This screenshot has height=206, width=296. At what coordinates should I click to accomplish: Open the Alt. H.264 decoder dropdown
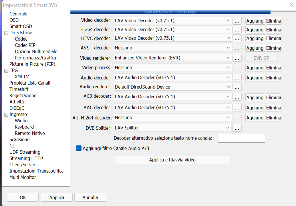click(173, 117)
